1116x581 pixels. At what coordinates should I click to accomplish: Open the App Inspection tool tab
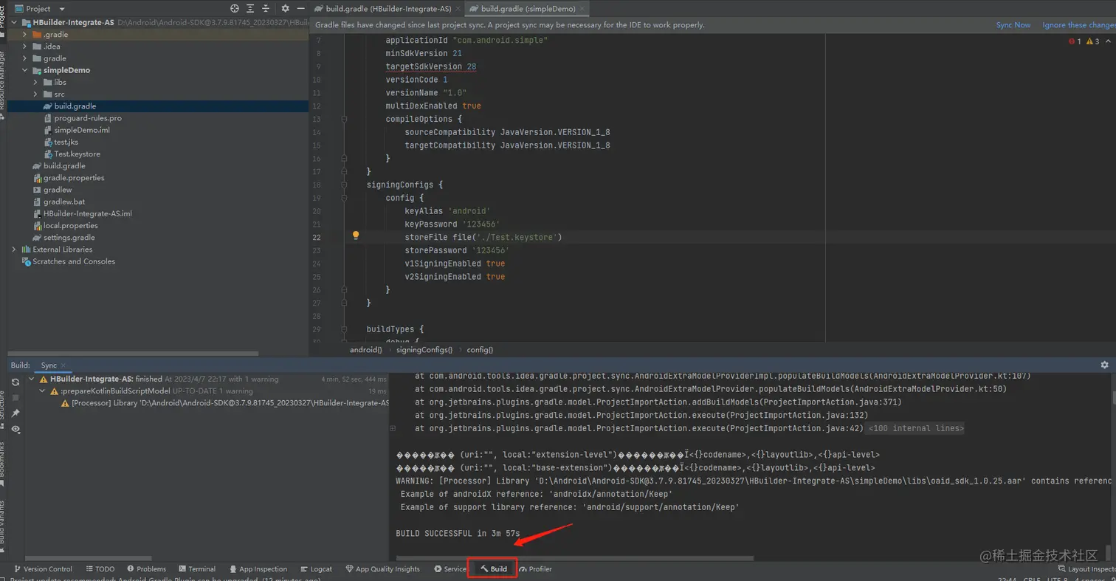(x=258, y=569)
